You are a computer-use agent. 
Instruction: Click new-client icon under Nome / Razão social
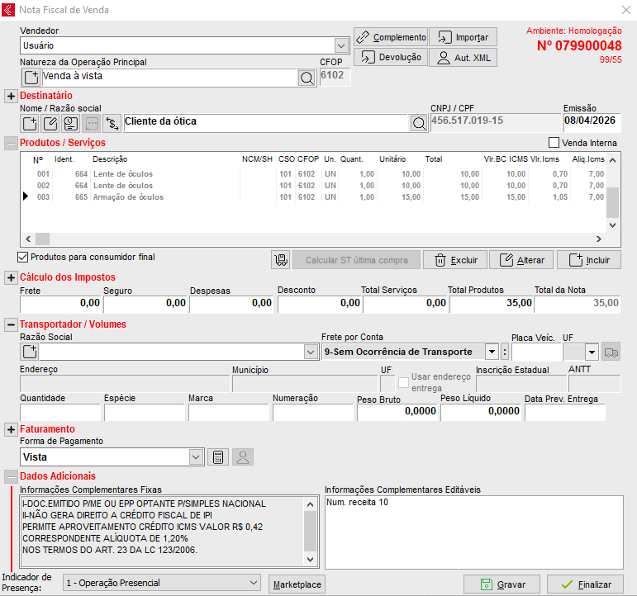click(30, 124)
